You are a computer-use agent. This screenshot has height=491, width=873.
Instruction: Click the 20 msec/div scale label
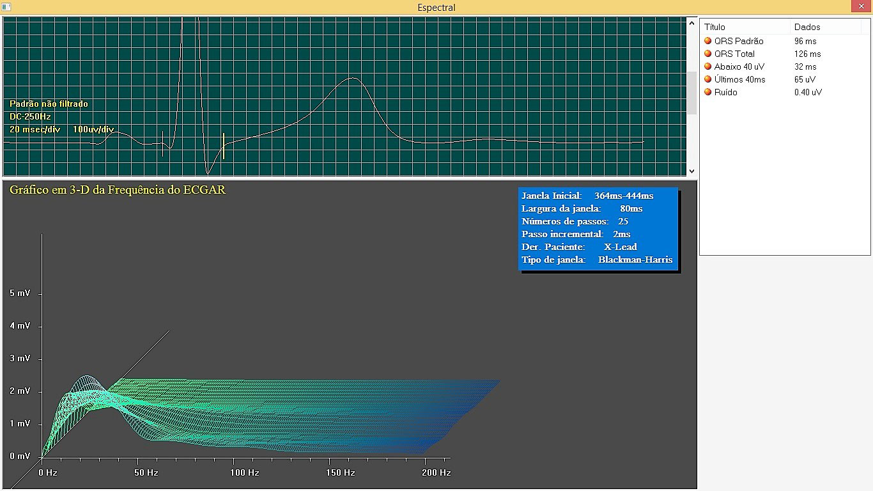35,129
